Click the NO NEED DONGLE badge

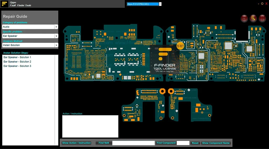click(x=180, y=46)
